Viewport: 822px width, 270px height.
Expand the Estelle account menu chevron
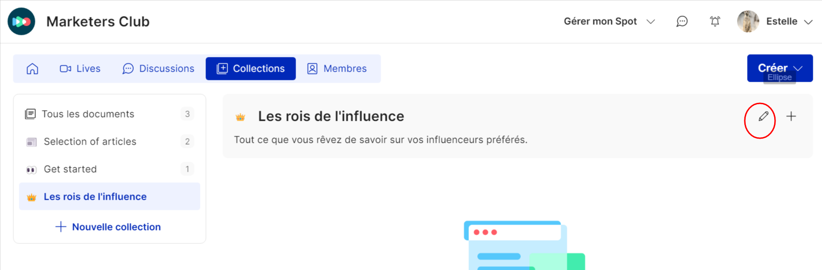point(808,22)
